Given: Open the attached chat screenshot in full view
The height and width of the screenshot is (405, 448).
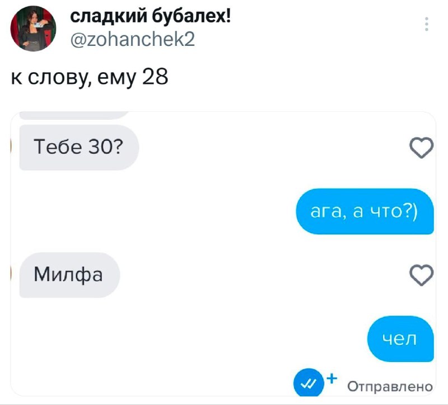Looking at the screenshot, I should click(x=223, y=254).
